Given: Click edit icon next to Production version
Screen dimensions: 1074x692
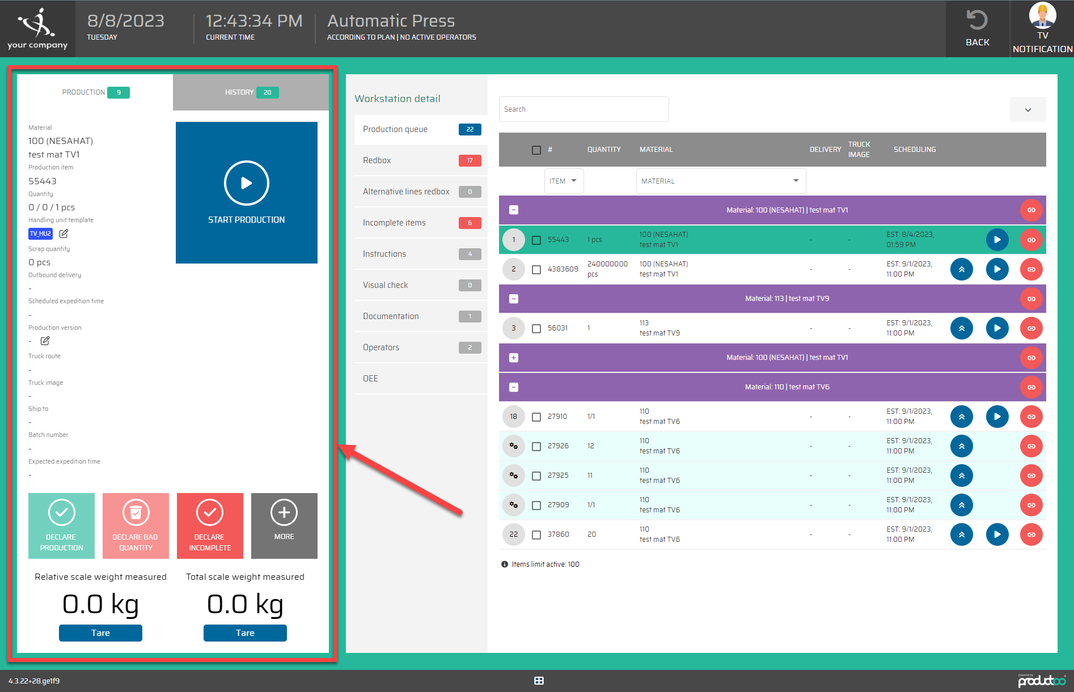Looking at the screenshot, I should pyautogui.click(x=45, y=341).
